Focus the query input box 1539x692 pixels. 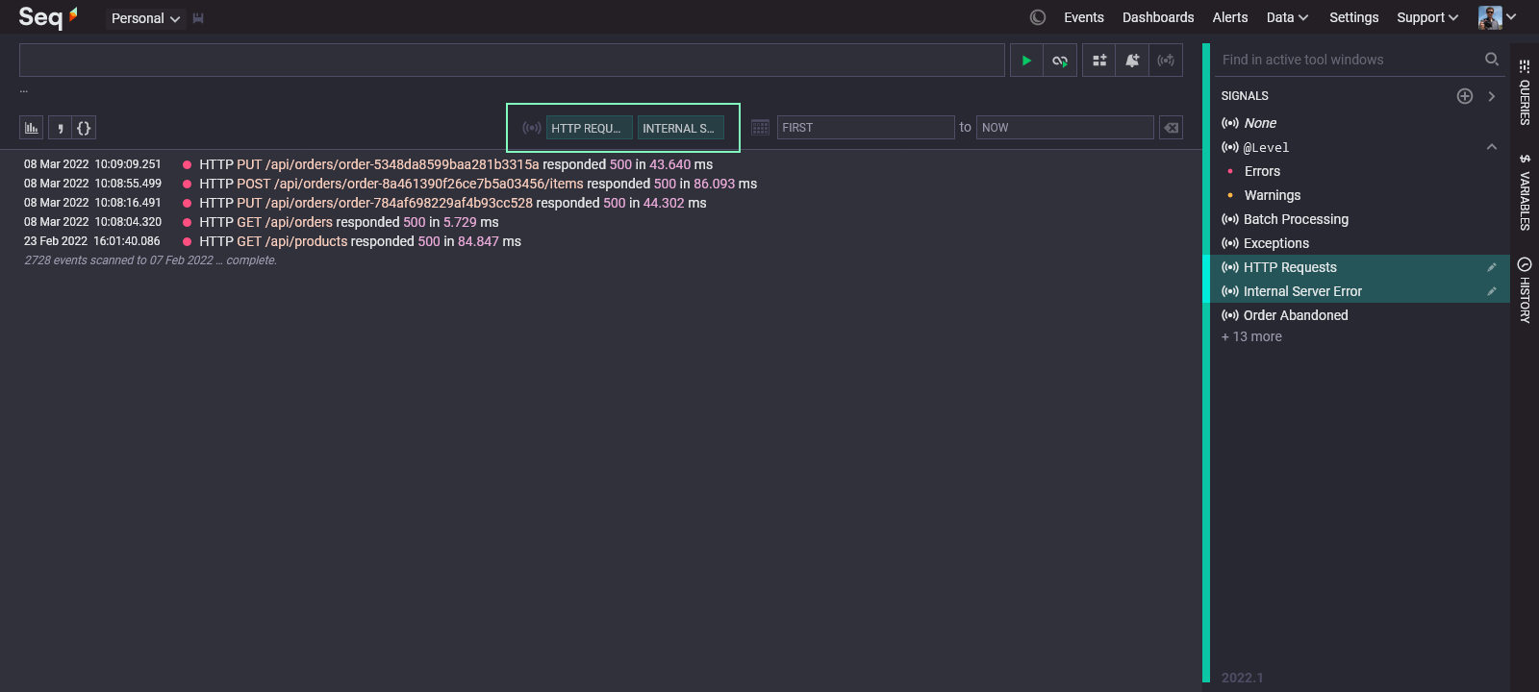[x=512, y=61]
